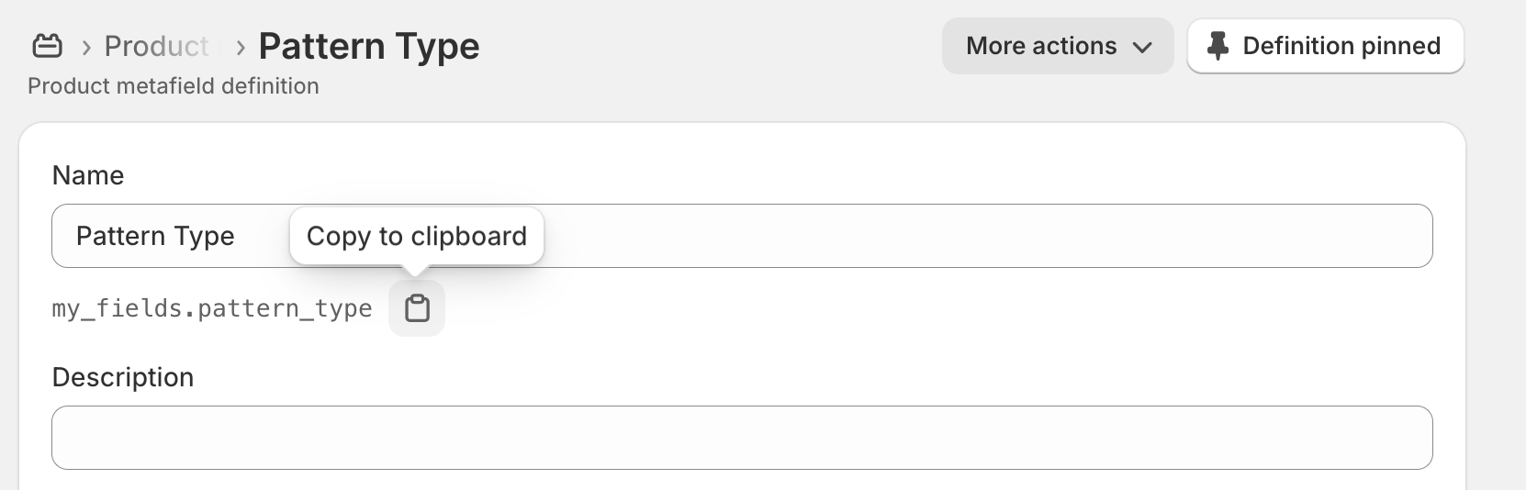Screen dimensions: 1526x490
Task: Click the pin icon beside Definition pinned
Action: 1217,46
